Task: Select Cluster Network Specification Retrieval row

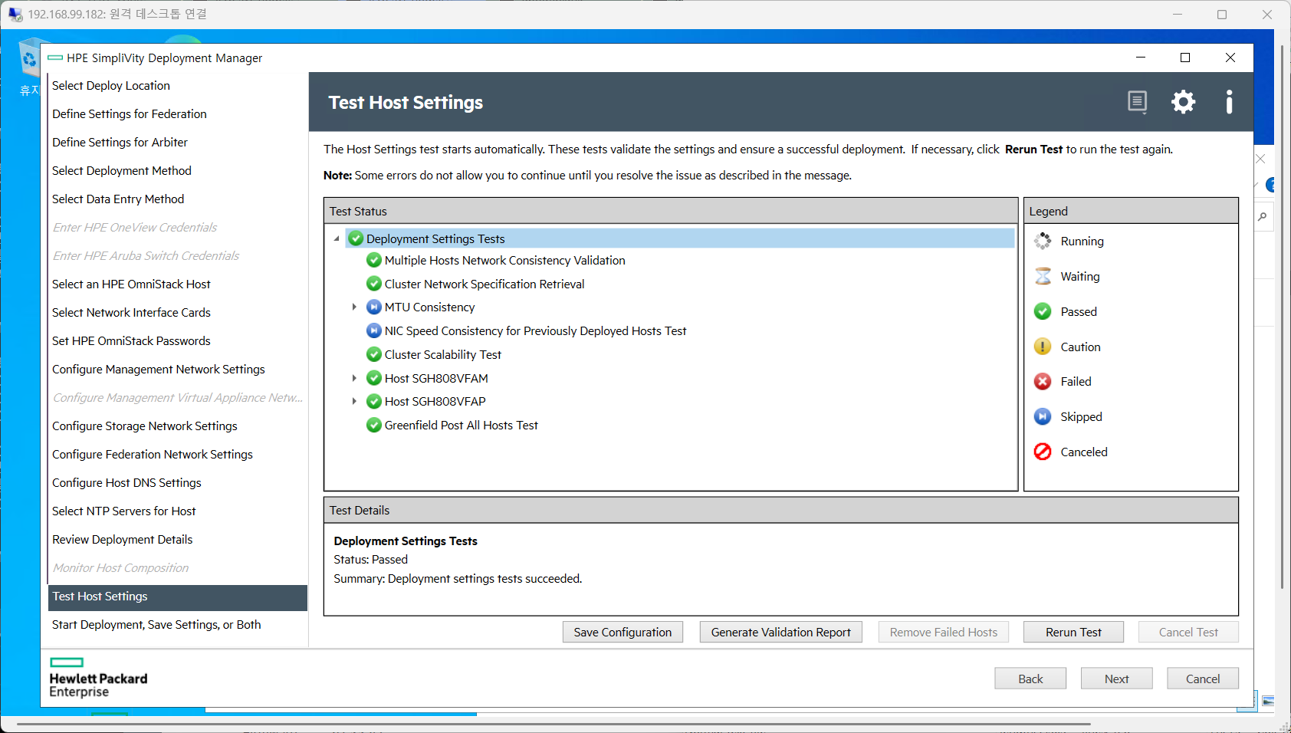Action: (x=485, y=284)
